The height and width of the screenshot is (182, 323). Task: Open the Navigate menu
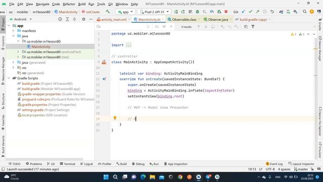pyautogui.click(x=42, y=4)
